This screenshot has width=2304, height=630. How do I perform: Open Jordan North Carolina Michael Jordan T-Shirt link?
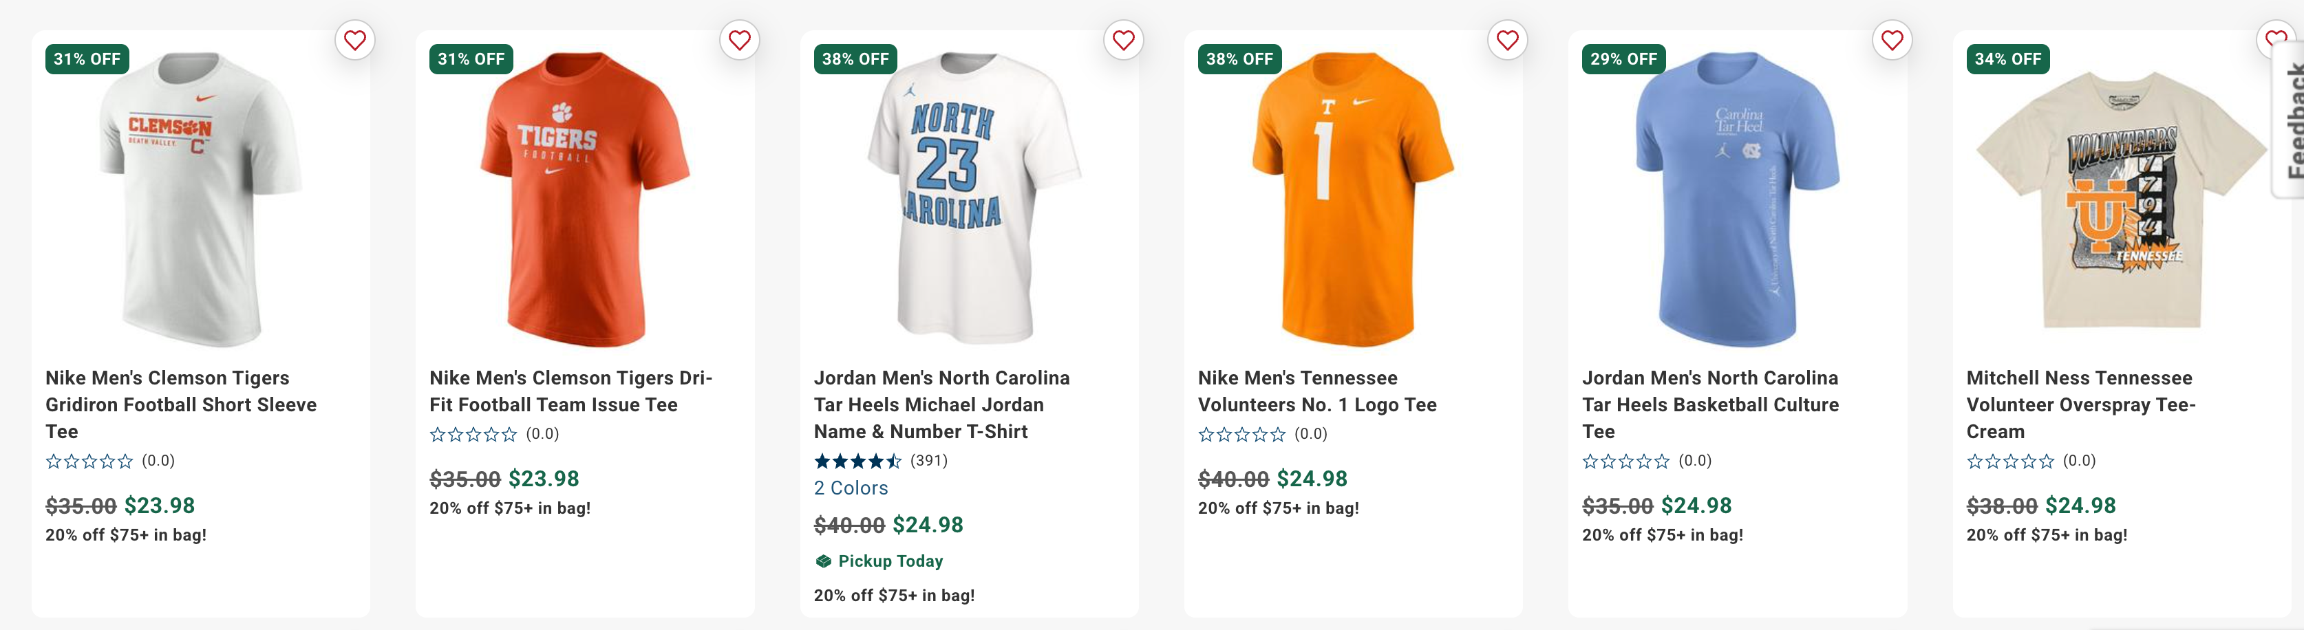pyautogui.click(x=941, y=404)
